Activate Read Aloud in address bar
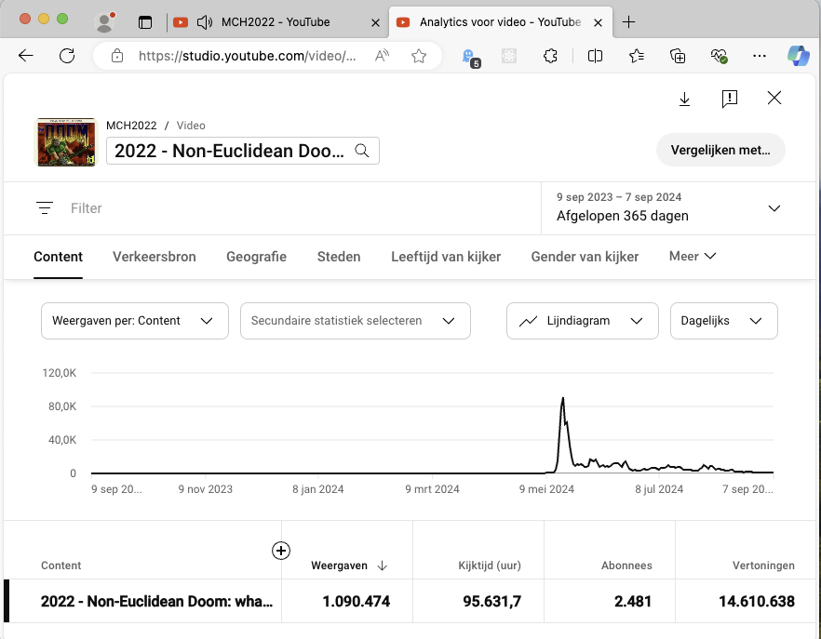 (383, 56)
